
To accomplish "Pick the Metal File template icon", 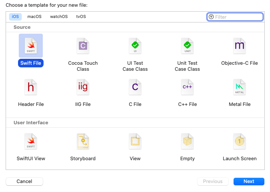I will coord(240,87).
